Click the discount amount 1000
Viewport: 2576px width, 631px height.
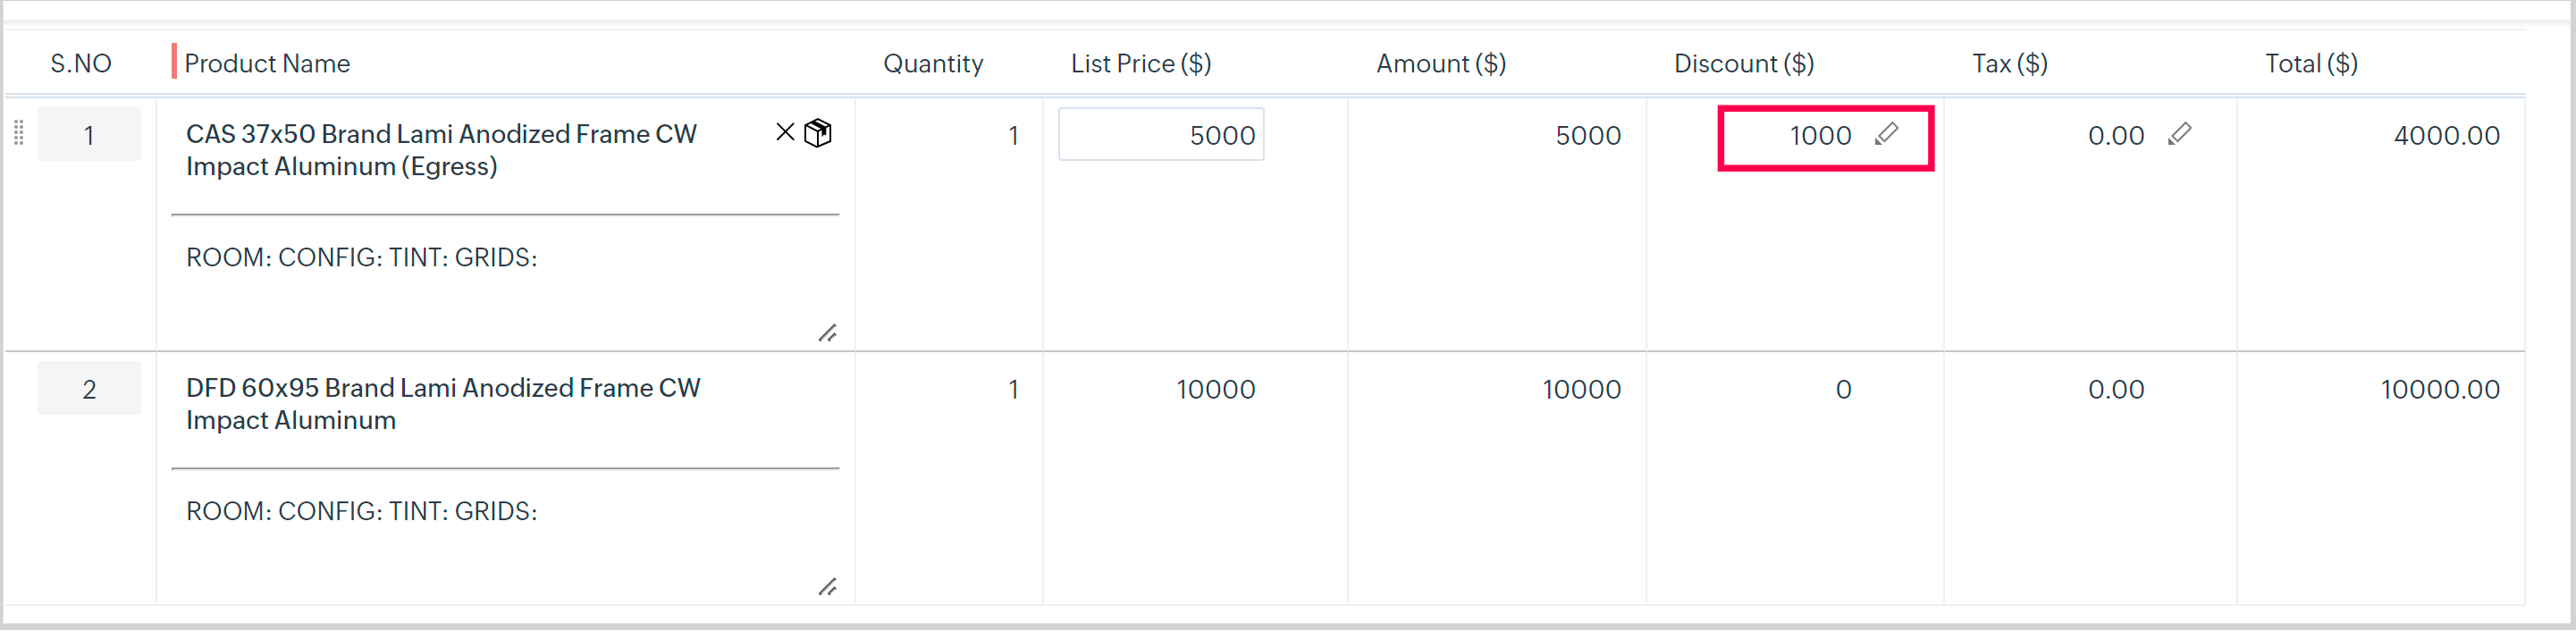pos(1820,136)
